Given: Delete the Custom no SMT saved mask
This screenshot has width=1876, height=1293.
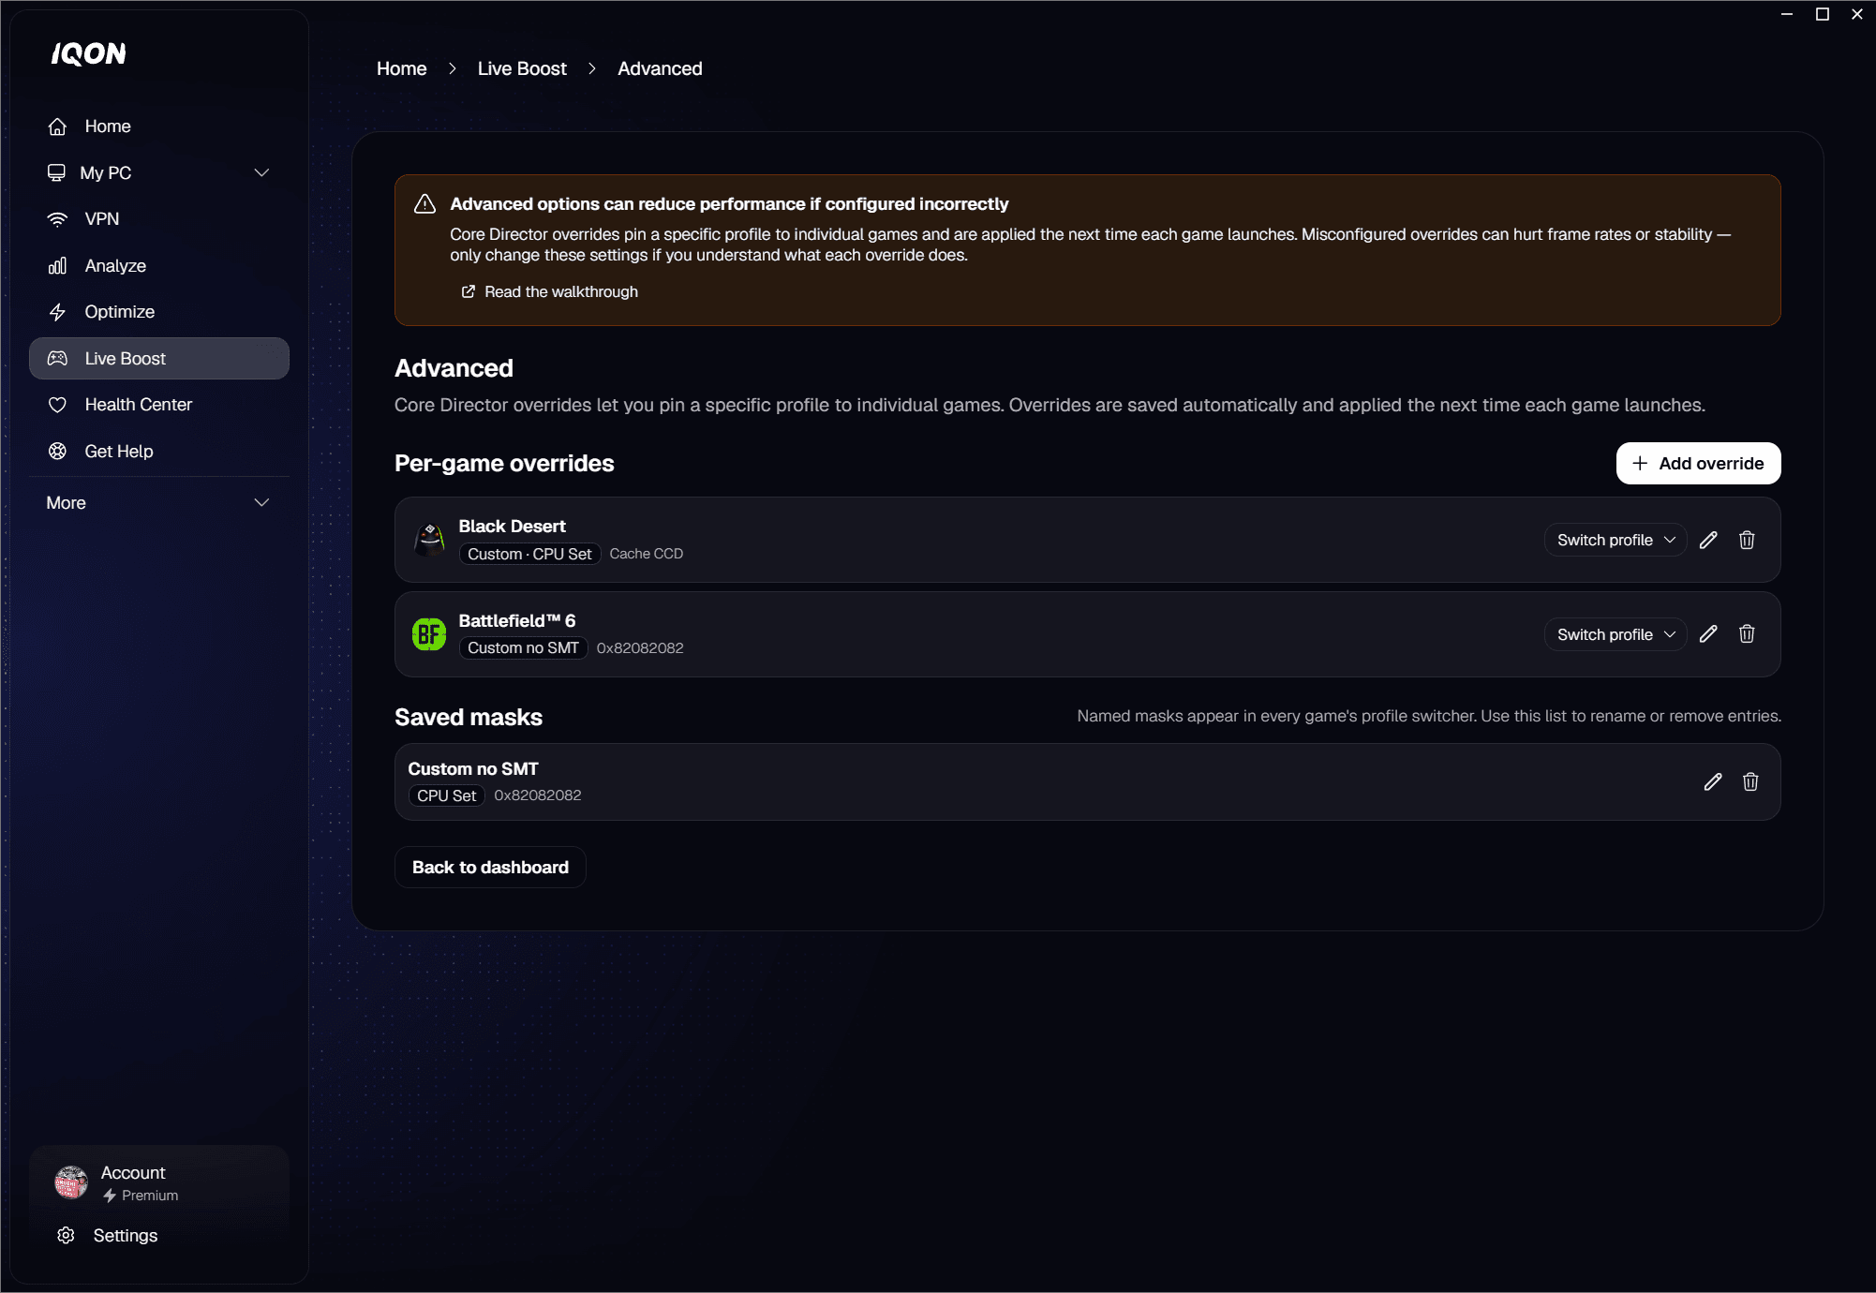Looking at the screenshot, I should coord(1749,781).
